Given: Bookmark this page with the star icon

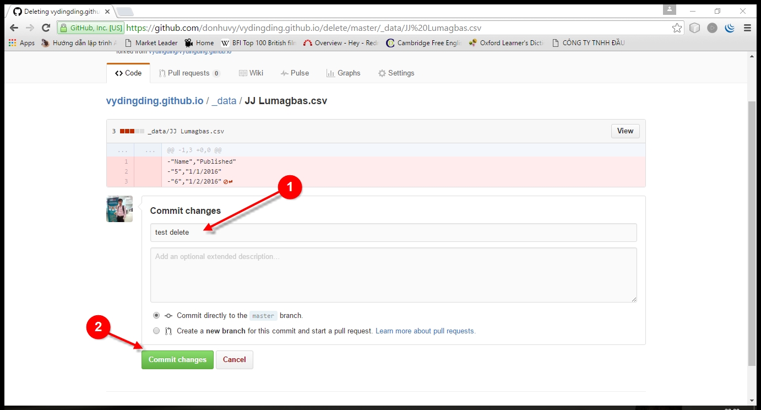Looking at the screenshot, I should click(677, 28).
